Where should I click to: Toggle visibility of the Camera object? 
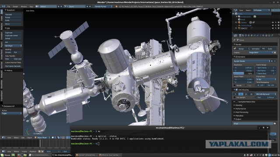point(273,22)
